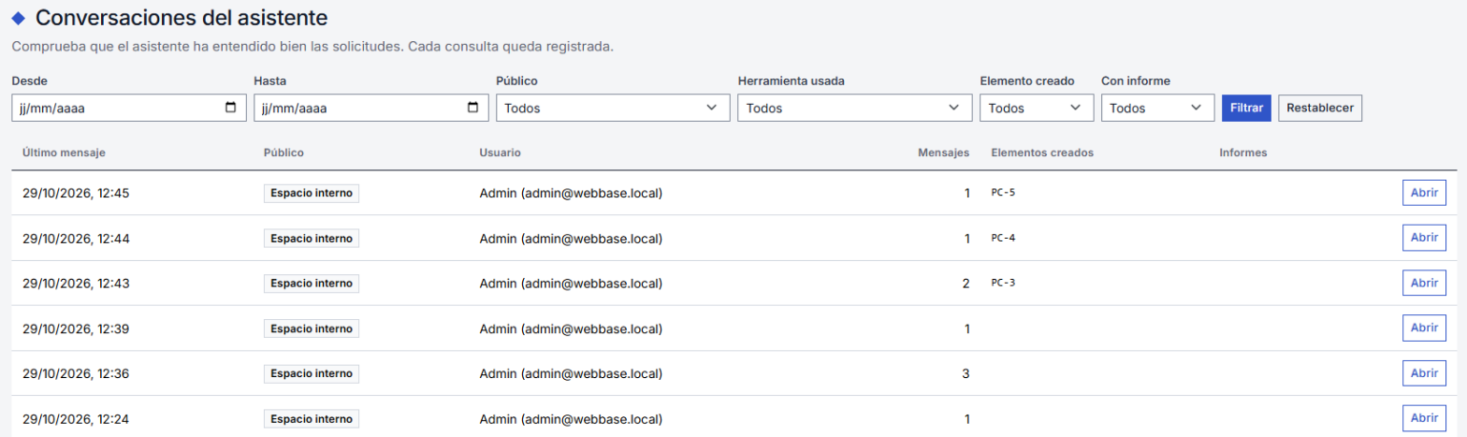Viewport: 1467px width, 437px height.
Task: Click the Espacio interno badge in 12:24 row
Action: tap(312, 418)
